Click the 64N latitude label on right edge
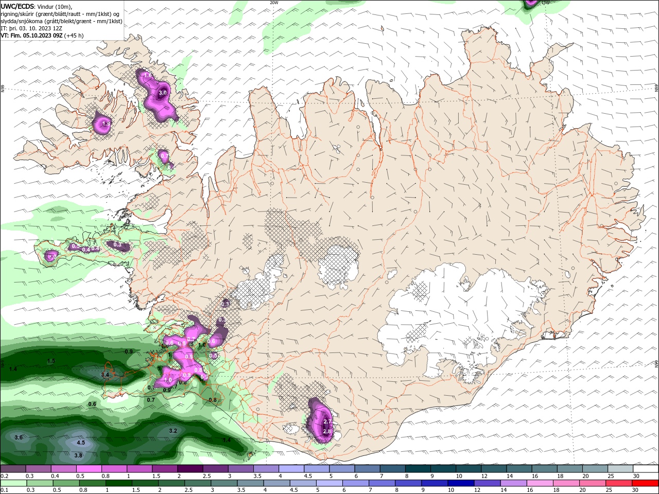Screen dimensions: 659x494 click(x=656, y=364)
